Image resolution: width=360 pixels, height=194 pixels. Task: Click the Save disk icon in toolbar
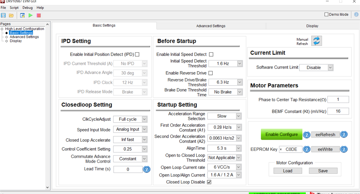point(3,15)
